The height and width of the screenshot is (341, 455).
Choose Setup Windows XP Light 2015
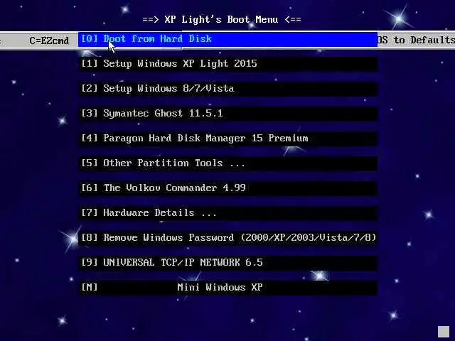pyautogui.click(x=227, y=64)
